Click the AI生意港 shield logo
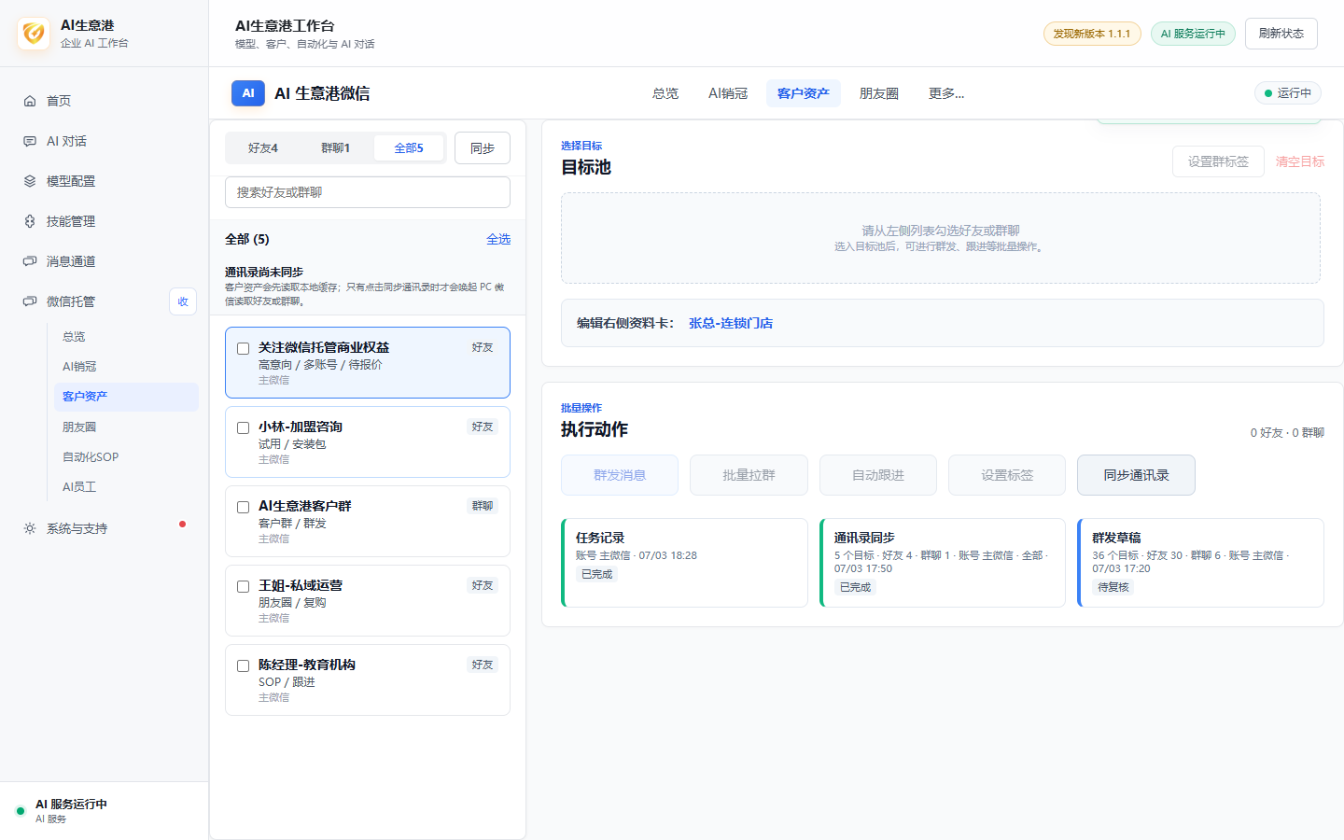The width and height of the screenshot is (1344, 840). click(x=34, y=34)
